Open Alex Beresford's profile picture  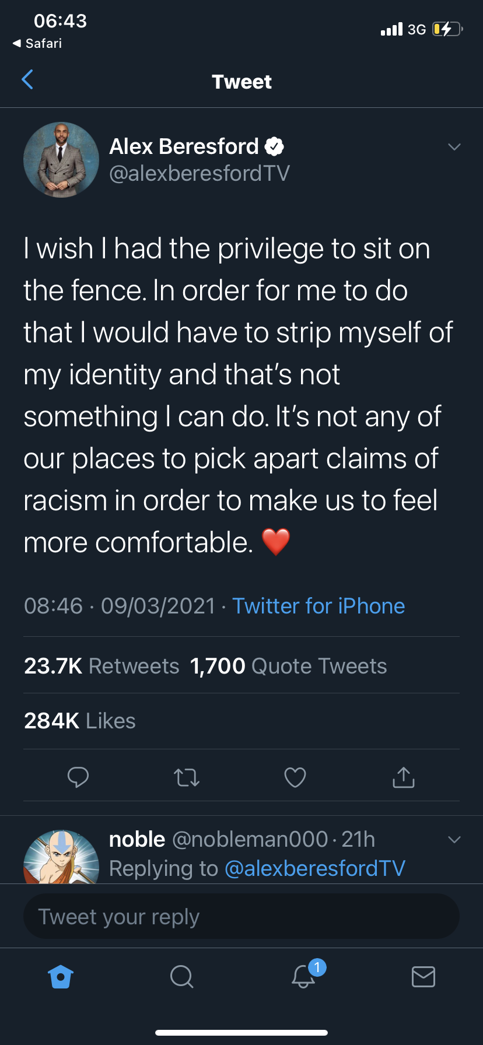coord(61,160)
